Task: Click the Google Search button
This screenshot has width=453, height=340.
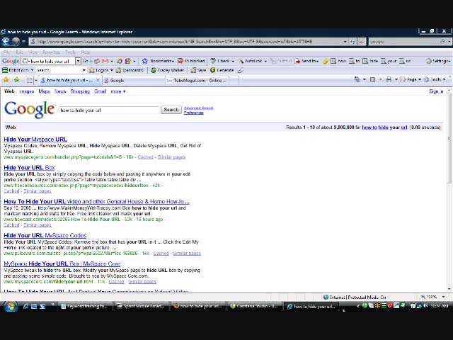Action: point(171,110)
